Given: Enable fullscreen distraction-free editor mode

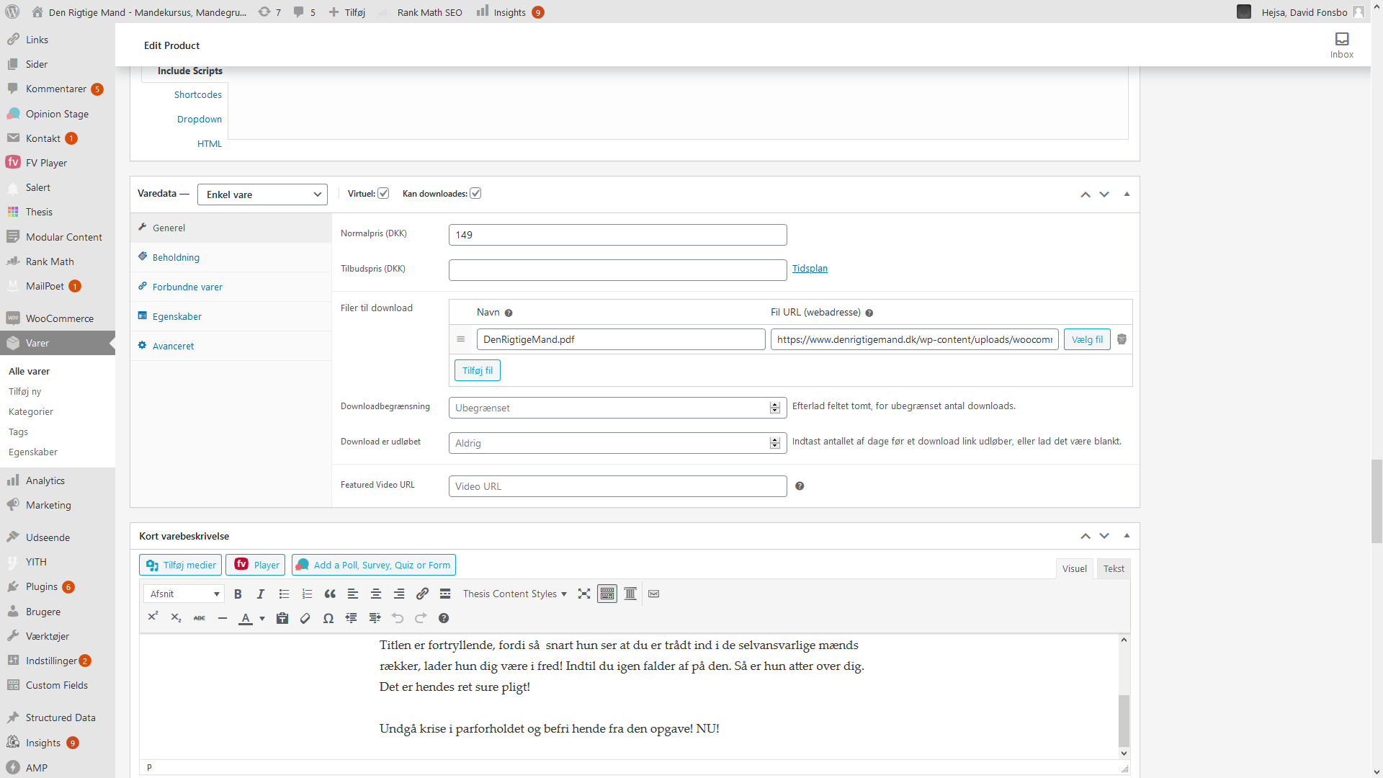Looking at the screenshot, I should click(584, 594).
